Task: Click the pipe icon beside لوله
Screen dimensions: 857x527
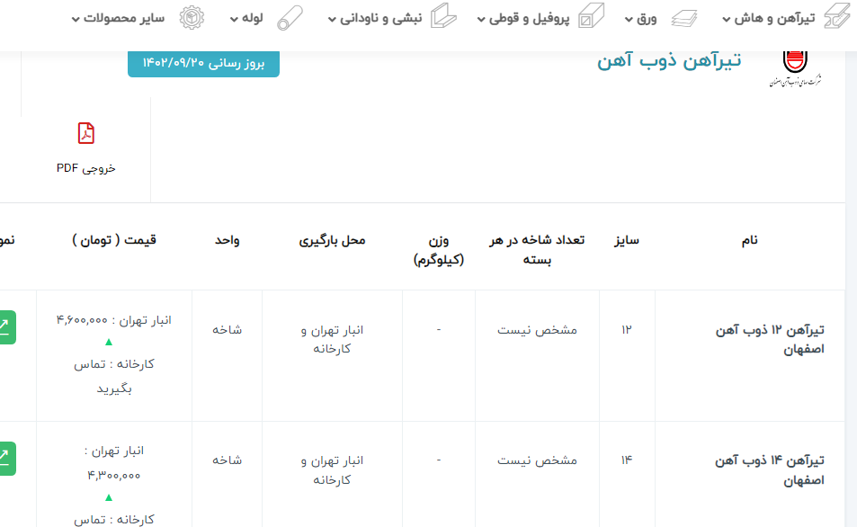Action: (289, 17)
